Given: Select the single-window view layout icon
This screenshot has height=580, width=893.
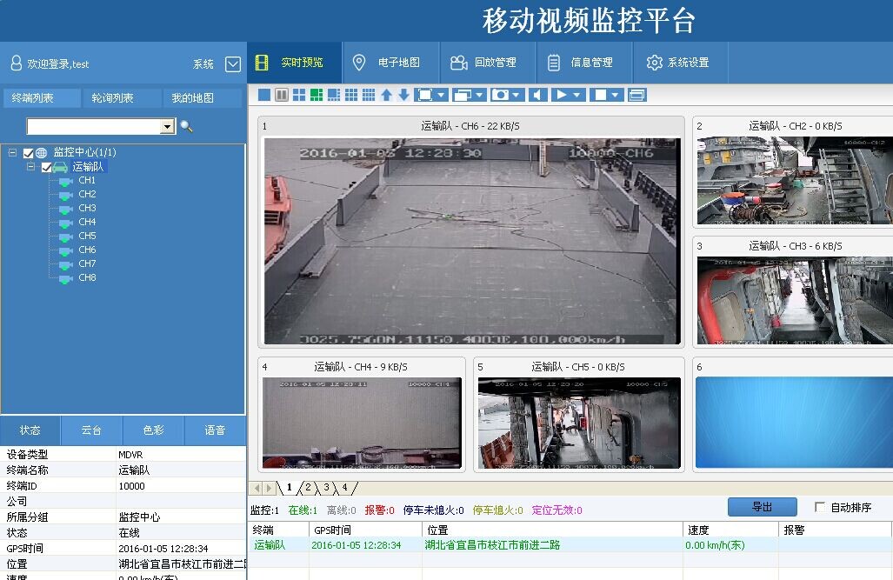Looking at the screenshot, I should click(264, 95).
